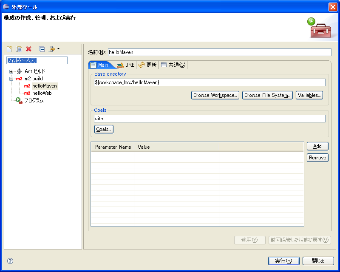Collapse all tree items via toolbar icon
Screen dimensions: 340x272
42,49
